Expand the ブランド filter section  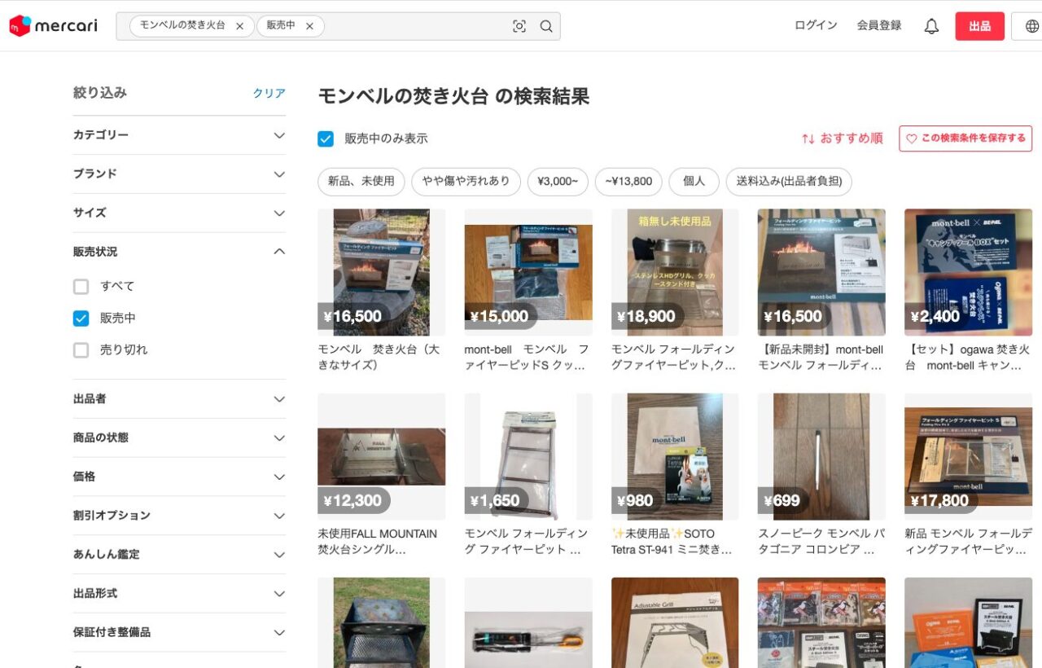[179, 174]
